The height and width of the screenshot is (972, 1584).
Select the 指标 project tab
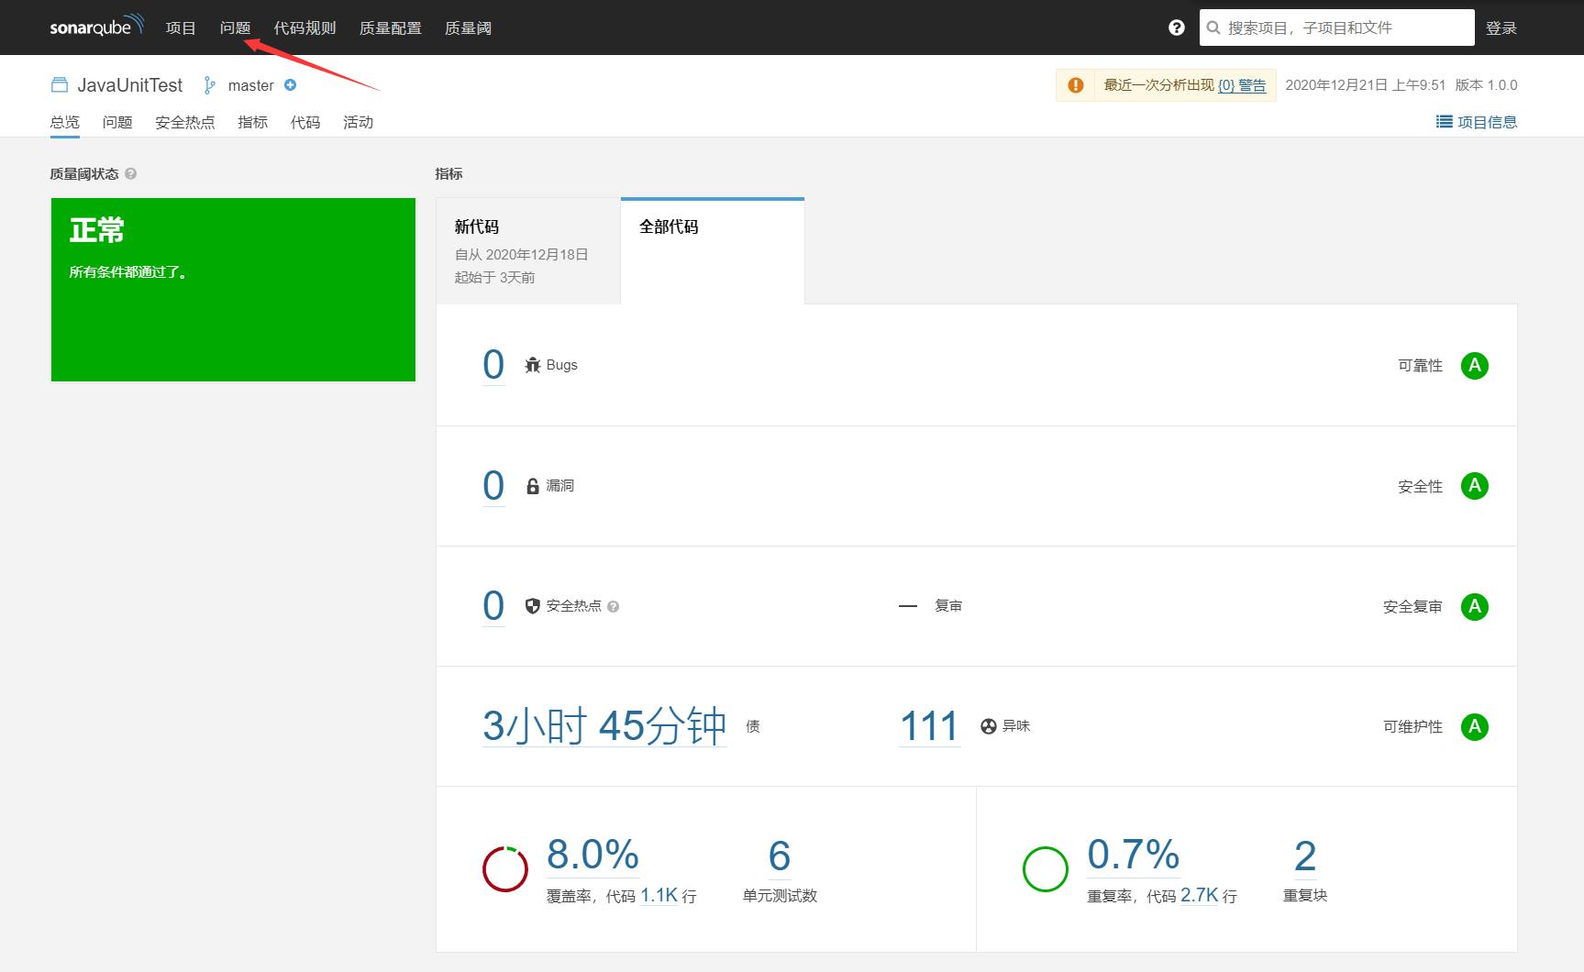(253, 122)
